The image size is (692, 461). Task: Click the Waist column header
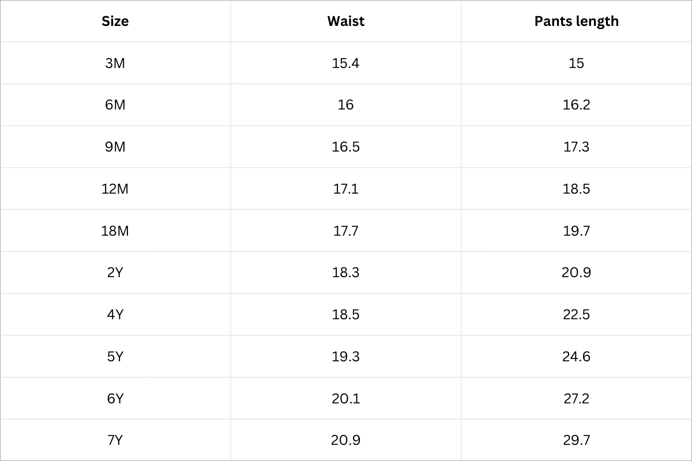(346, 21)
